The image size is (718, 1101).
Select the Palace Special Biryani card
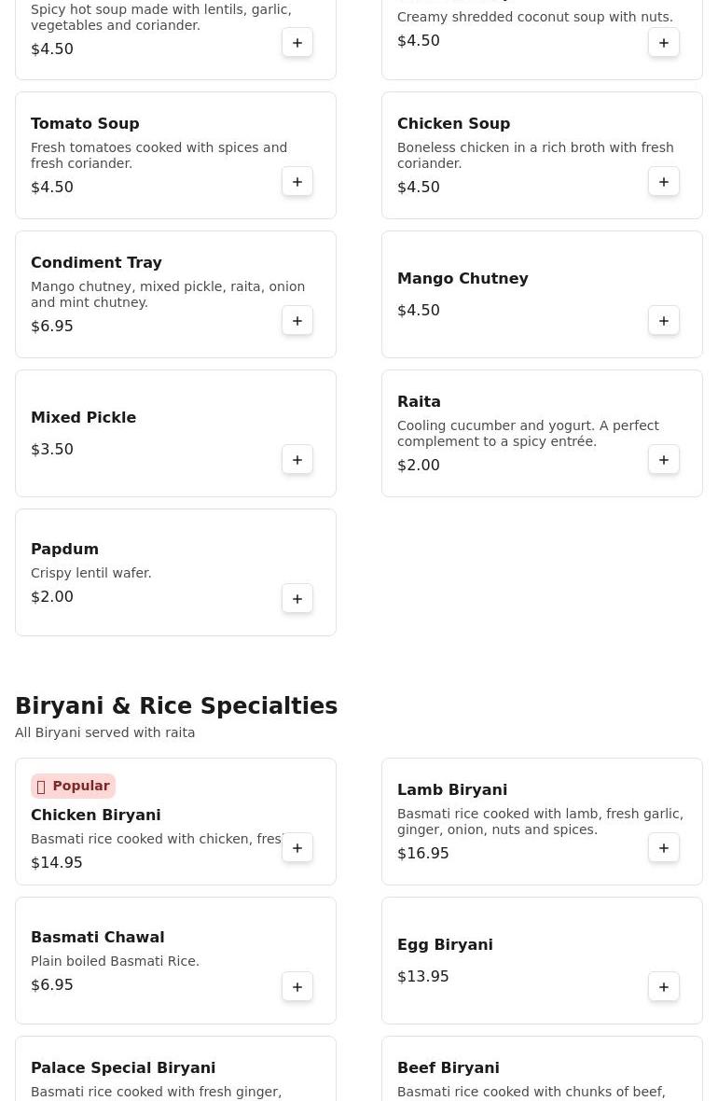[x=175, y=1073]
